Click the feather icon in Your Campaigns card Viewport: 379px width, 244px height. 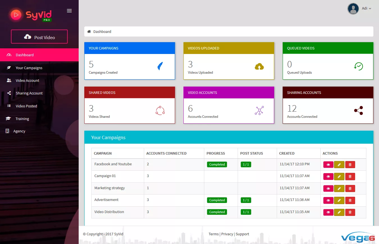click(x=160, y=66)
